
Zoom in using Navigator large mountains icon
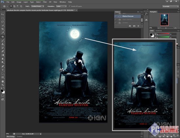(x=175, y=28)
